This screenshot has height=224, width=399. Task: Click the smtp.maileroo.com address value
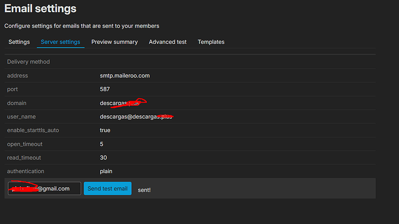125,76
